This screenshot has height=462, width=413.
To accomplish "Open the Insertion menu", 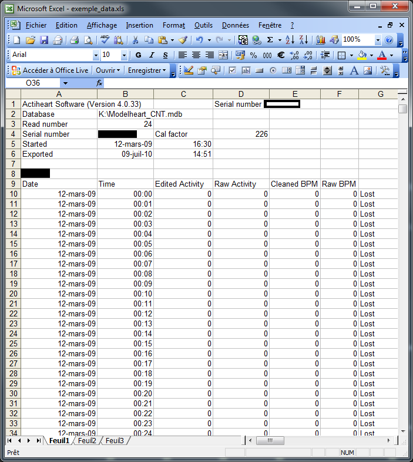I will pos(139,25).
